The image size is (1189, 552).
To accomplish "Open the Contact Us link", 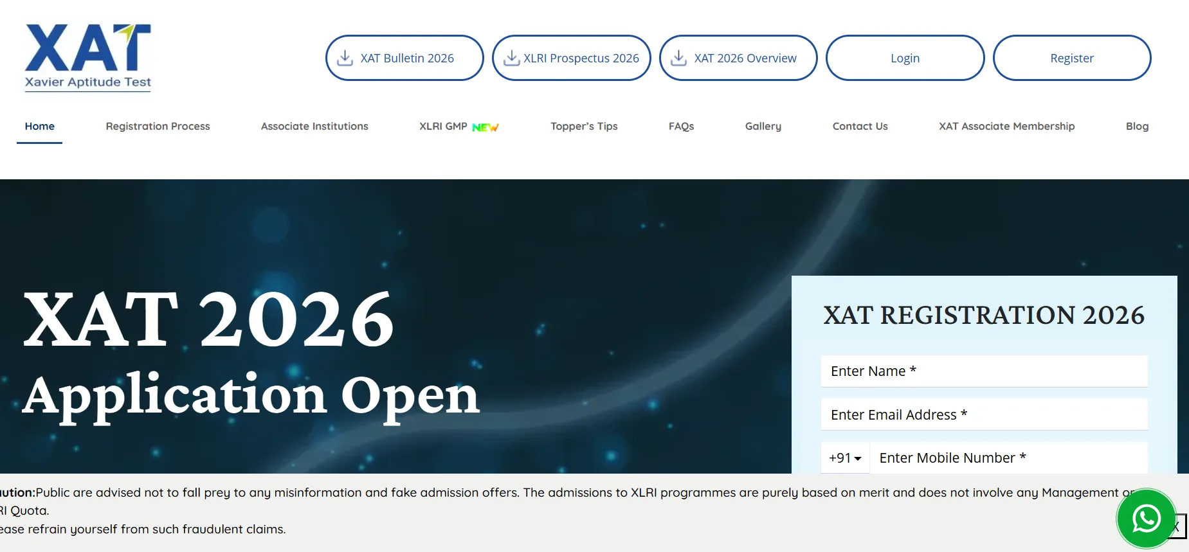I will (860, 127).
